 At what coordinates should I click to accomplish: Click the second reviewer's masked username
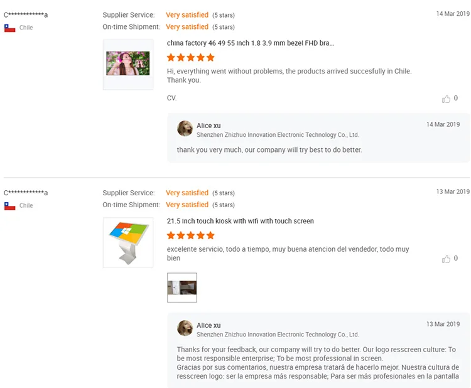coord(26,193)
